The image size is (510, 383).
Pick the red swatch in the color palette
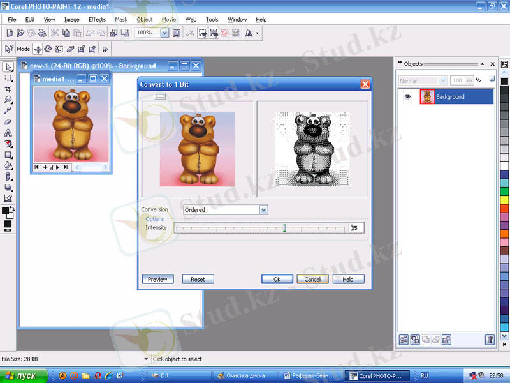tap(504, 208)
